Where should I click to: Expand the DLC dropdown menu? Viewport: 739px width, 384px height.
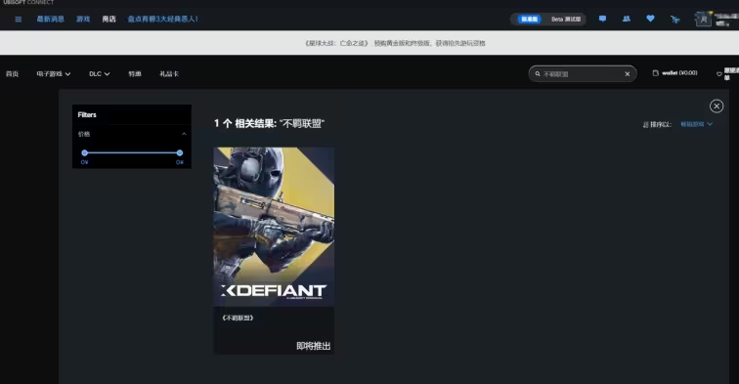pyautogui.click(x=100, y=74)
